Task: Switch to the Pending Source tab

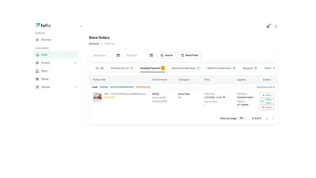Action: click(x=122, y=68)
